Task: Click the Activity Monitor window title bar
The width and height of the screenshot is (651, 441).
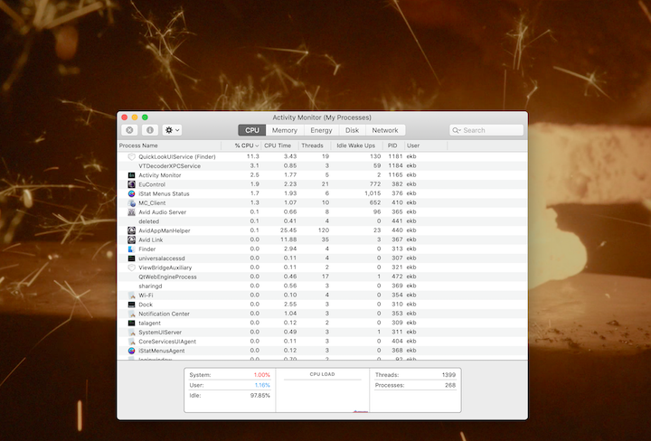Action: point(322,117)
